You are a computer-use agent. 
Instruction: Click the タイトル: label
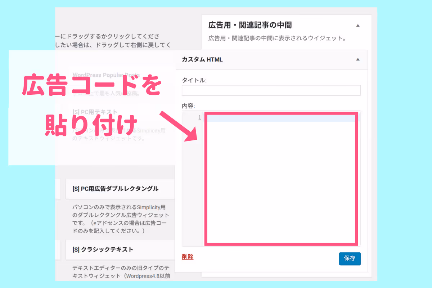194,80
